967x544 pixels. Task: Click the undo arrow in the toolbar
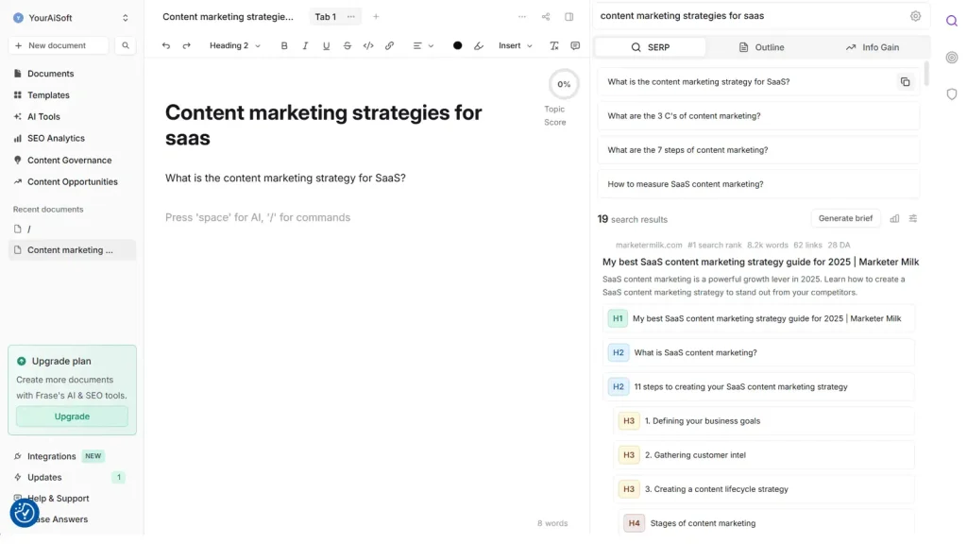click(x=166, y=45)
